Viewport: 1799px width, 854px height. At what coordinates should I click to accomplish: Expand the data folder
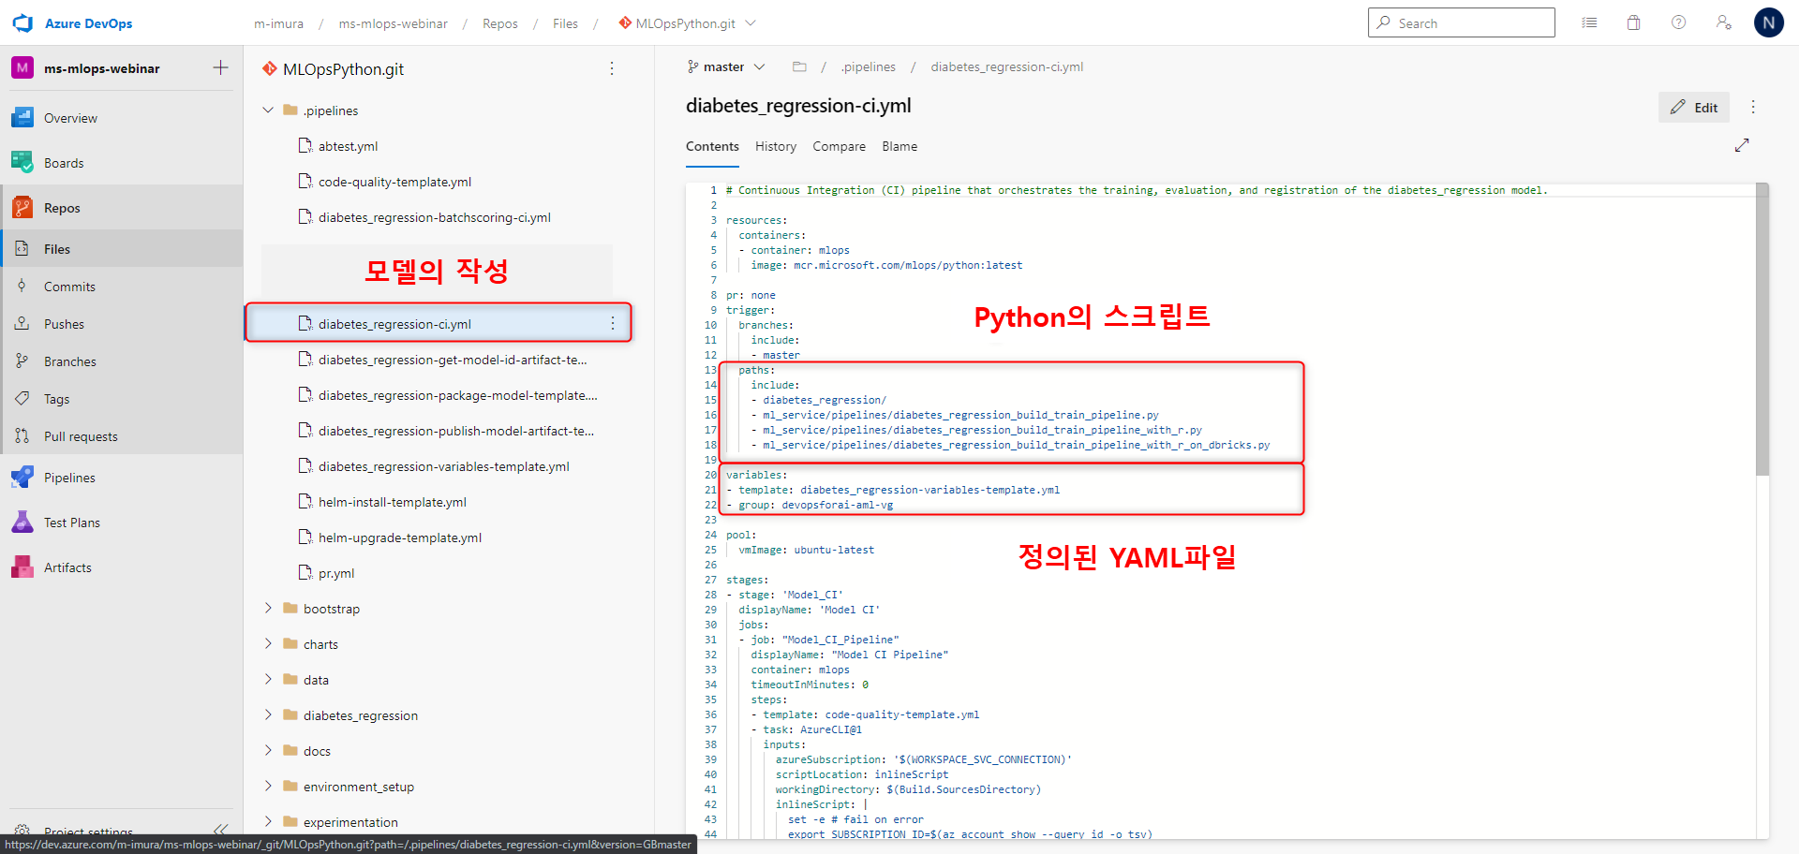coord(268,680)
